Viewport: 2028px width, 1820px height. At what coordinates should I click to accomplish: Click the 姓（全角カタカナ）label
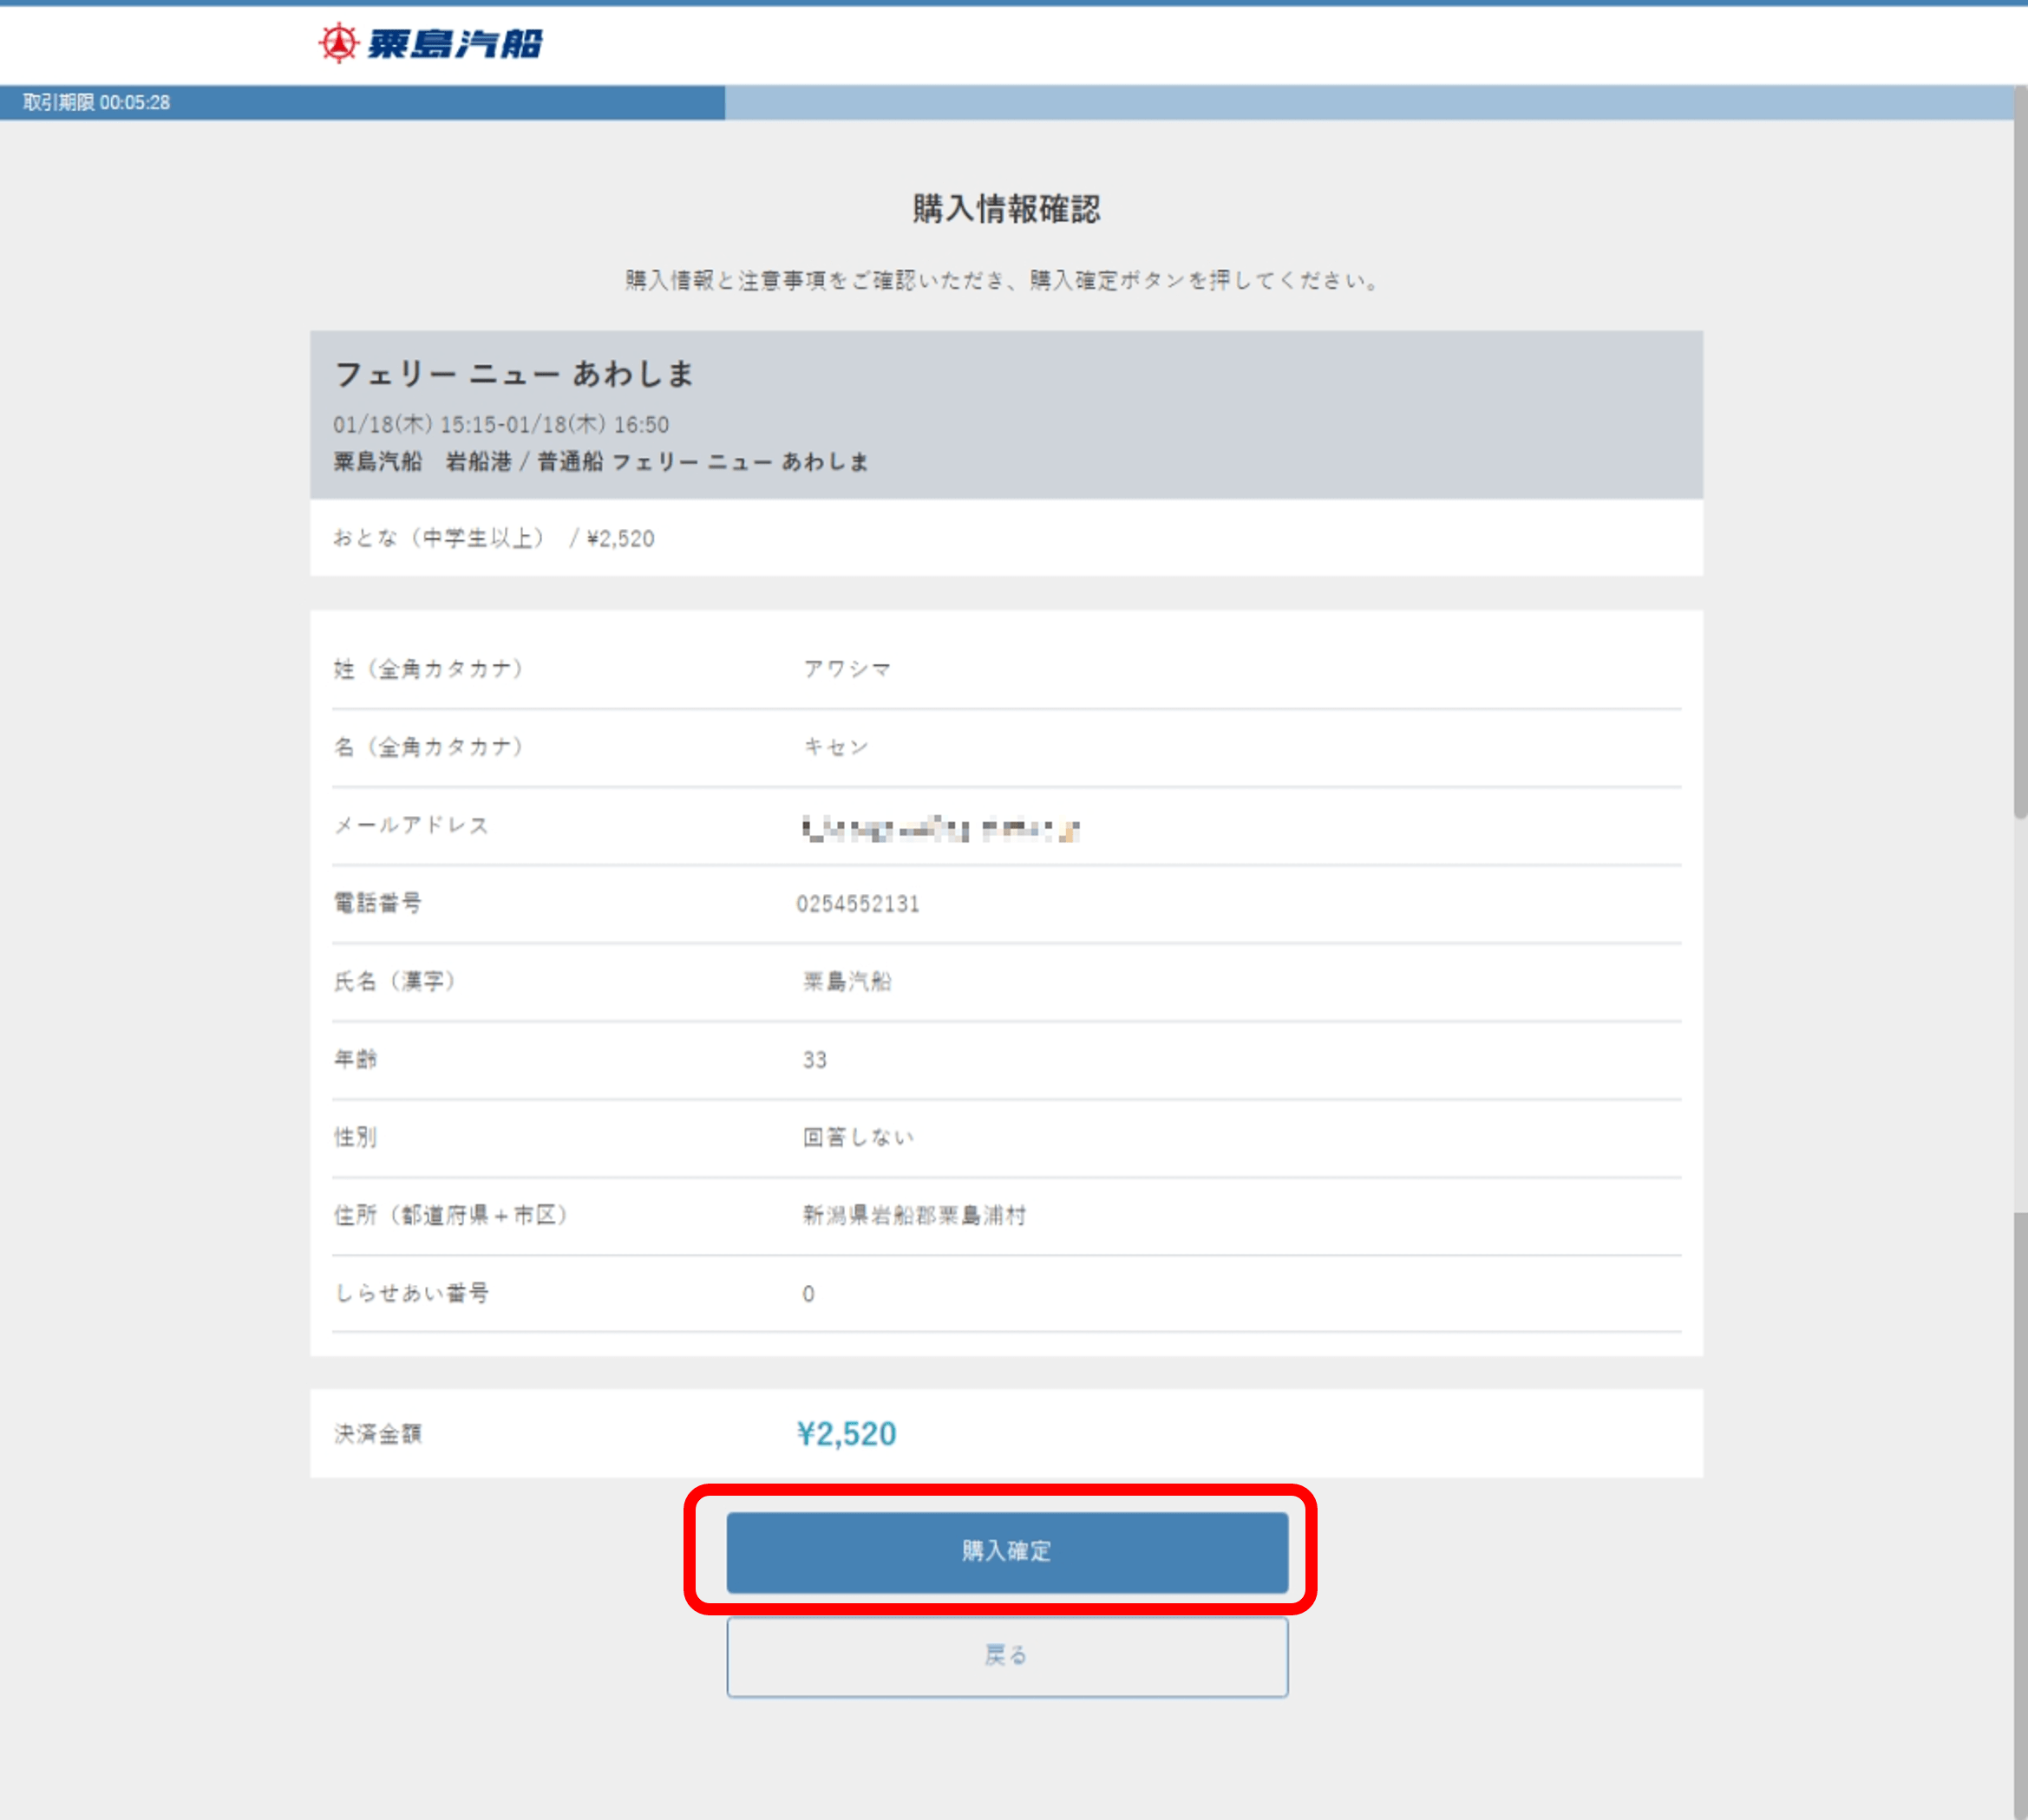[429, 669]
